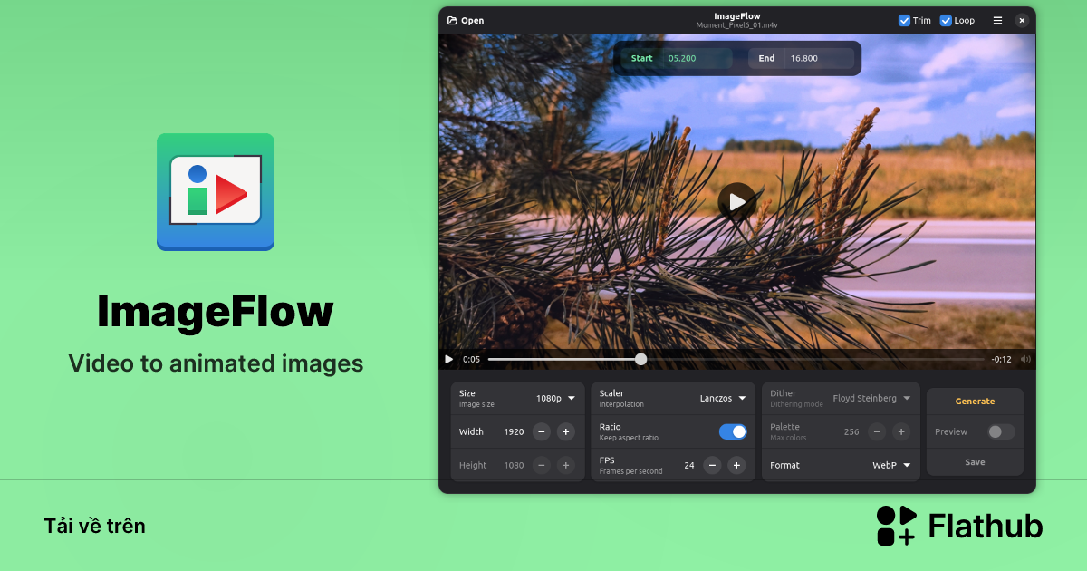
Task: Uncheck the Trim checkbox
Action: tap(904, 20)
